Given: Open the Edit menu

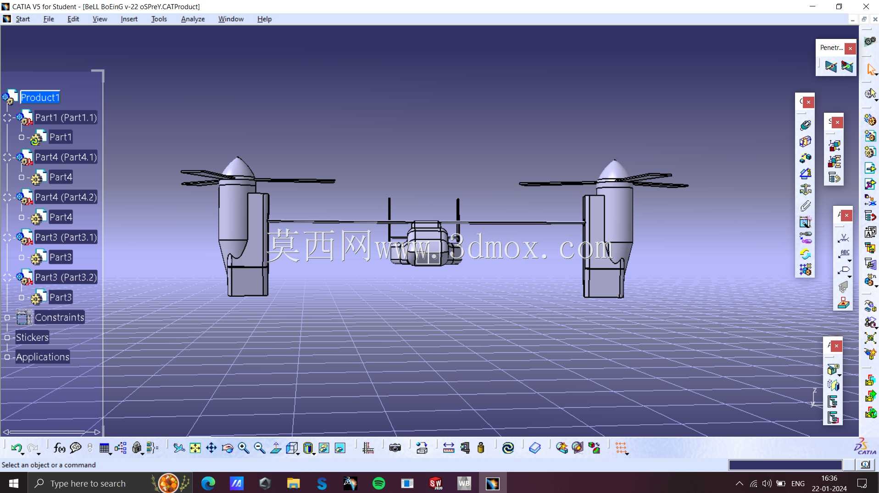Looking at the screenshot, I should [73, 19].
